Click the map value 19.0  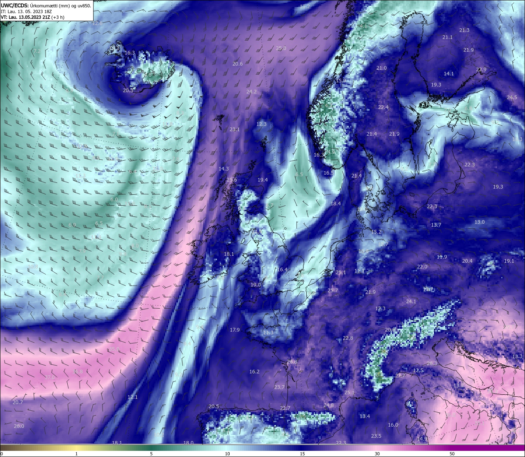point(256,285)
